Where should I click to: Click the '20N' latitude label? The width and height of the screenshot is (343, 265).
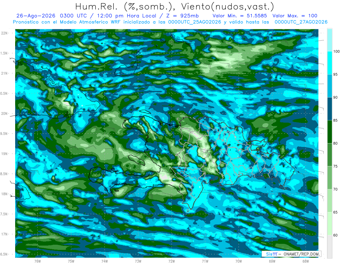5,113
